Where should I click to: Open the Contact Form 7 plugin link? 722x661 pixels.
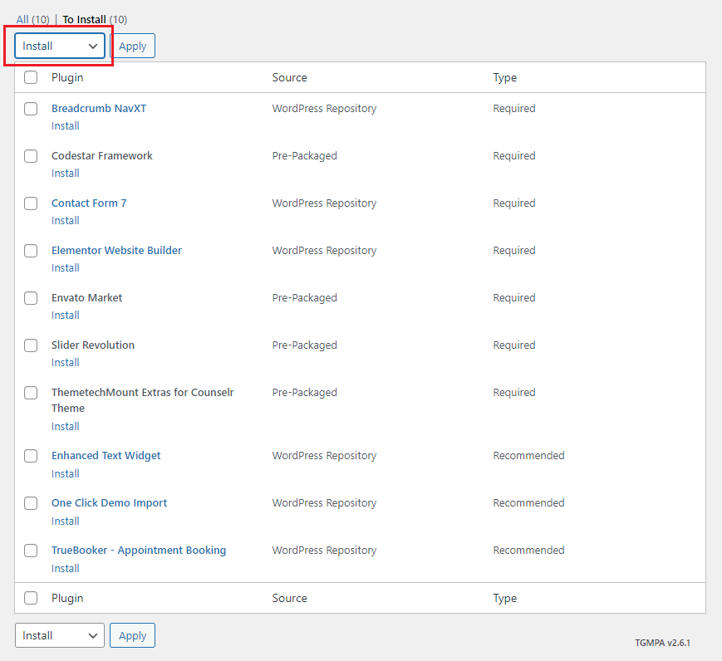(x=89, y=203)
